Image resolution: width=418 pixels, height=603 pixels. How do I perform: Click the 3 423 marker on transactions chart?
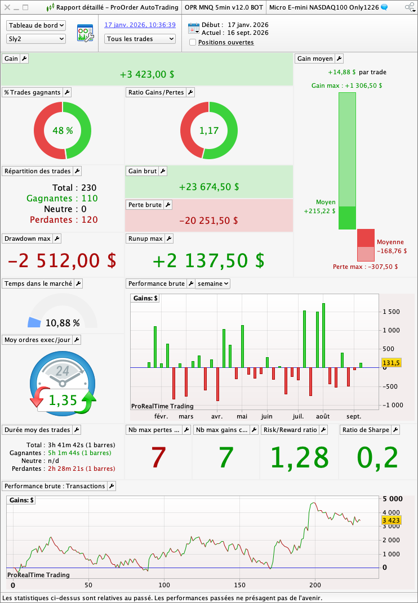pyautogui.click(x=392, y=521)
